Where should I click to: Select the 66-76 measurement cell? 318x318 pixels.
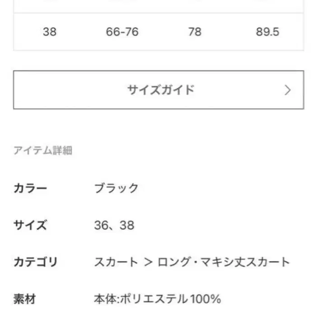(x=122, y=33)
